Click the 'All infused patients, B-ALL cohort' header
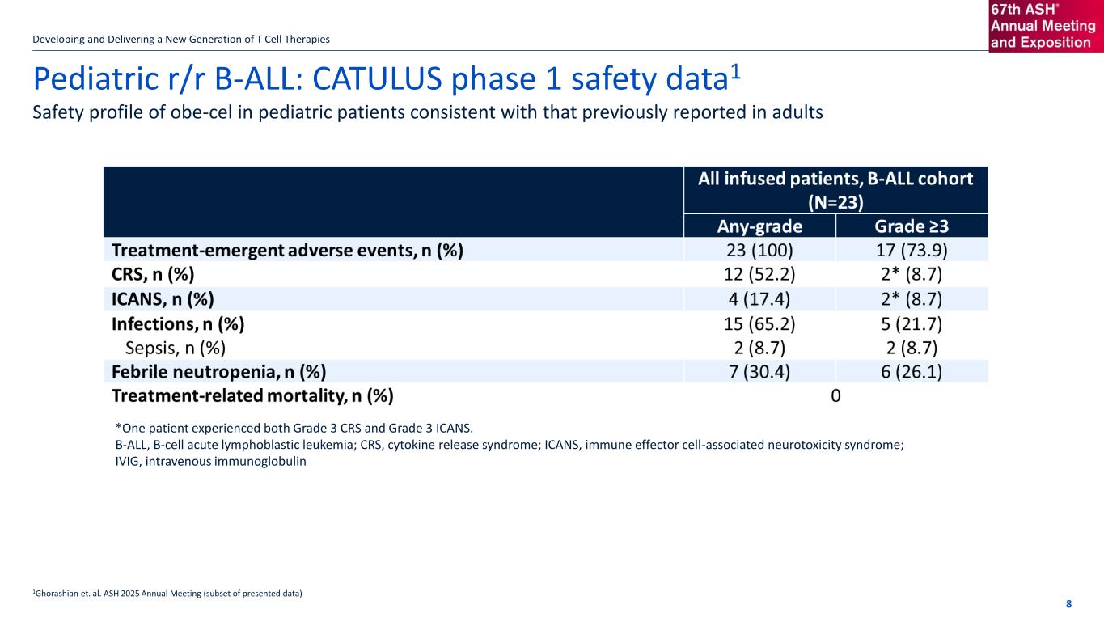This screenshot has width=1104, height=621. (x=835, y=189)
